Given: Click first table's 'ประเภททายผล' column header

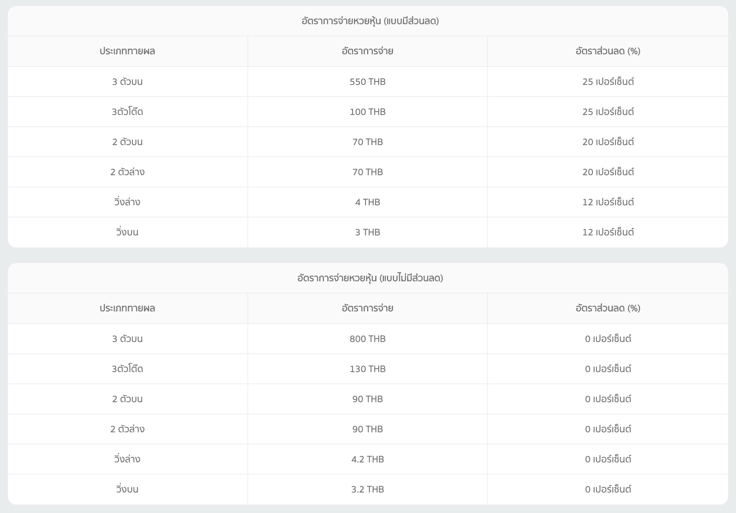Looking at the screenshot, I should point(127,51).
